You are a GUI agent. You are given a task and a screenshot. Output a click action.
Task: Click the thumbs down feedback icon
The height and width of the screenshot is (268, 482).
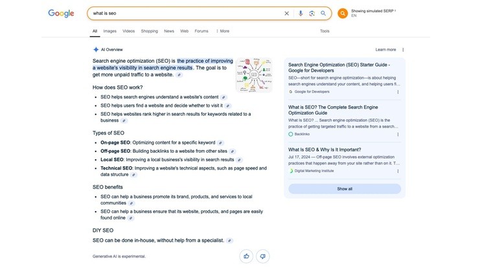262,256
